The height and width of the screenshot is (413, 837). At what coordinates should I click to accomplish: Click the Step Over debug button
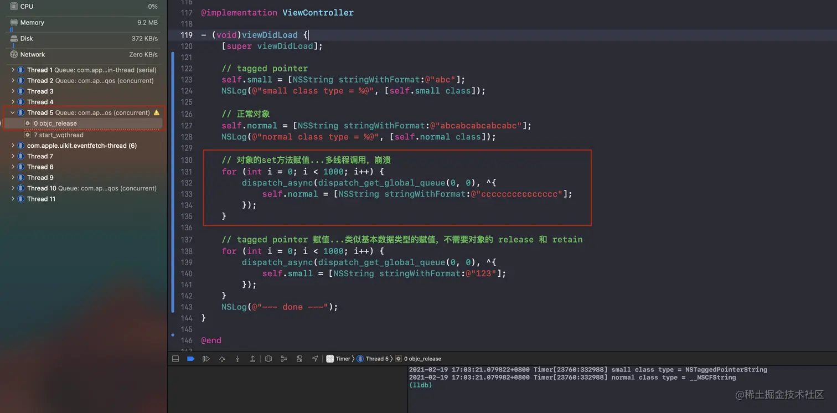(222, 359)
